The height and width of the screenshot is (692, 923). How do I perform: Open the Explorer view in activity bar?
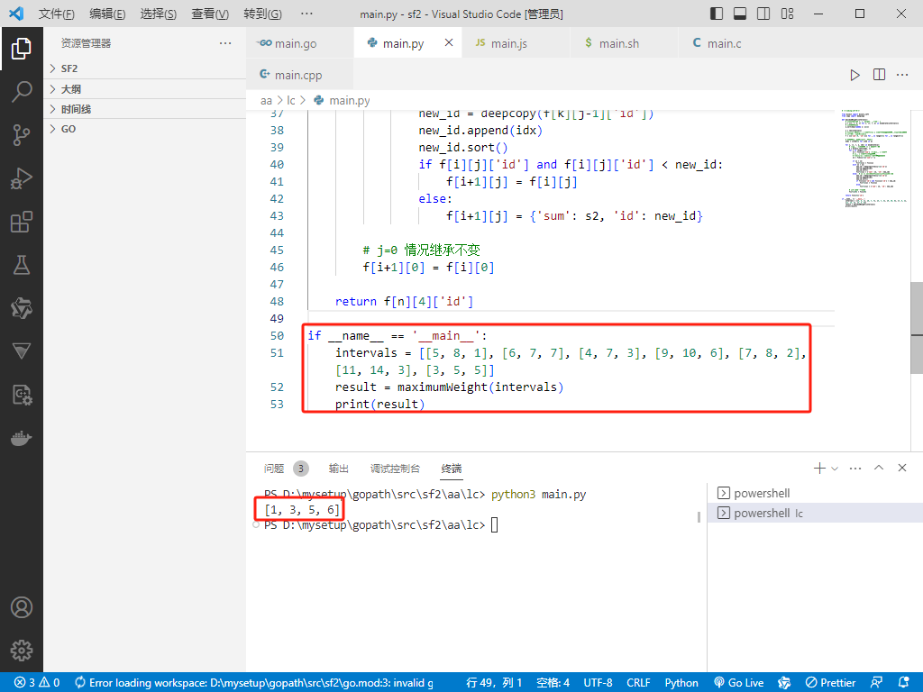[x=22, y=49]
